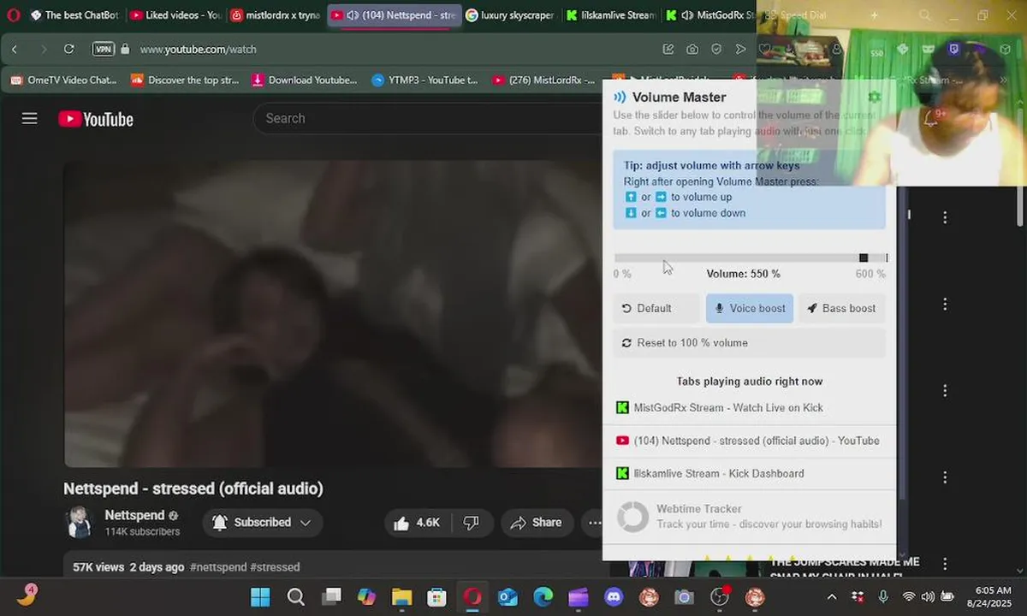Switch to luxury skyscraper Google tab
1027x616 pixels.
point(511,15)
